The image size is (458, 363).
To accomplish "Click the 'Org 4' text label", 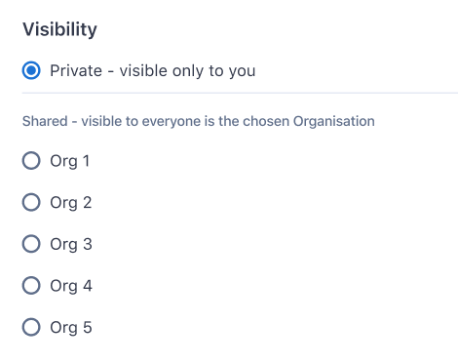I will [x=71, y=286].
